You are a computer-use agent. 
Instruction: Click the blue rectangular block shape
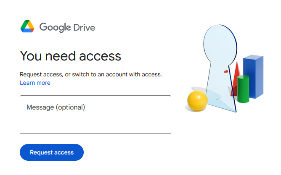point(253,76)
